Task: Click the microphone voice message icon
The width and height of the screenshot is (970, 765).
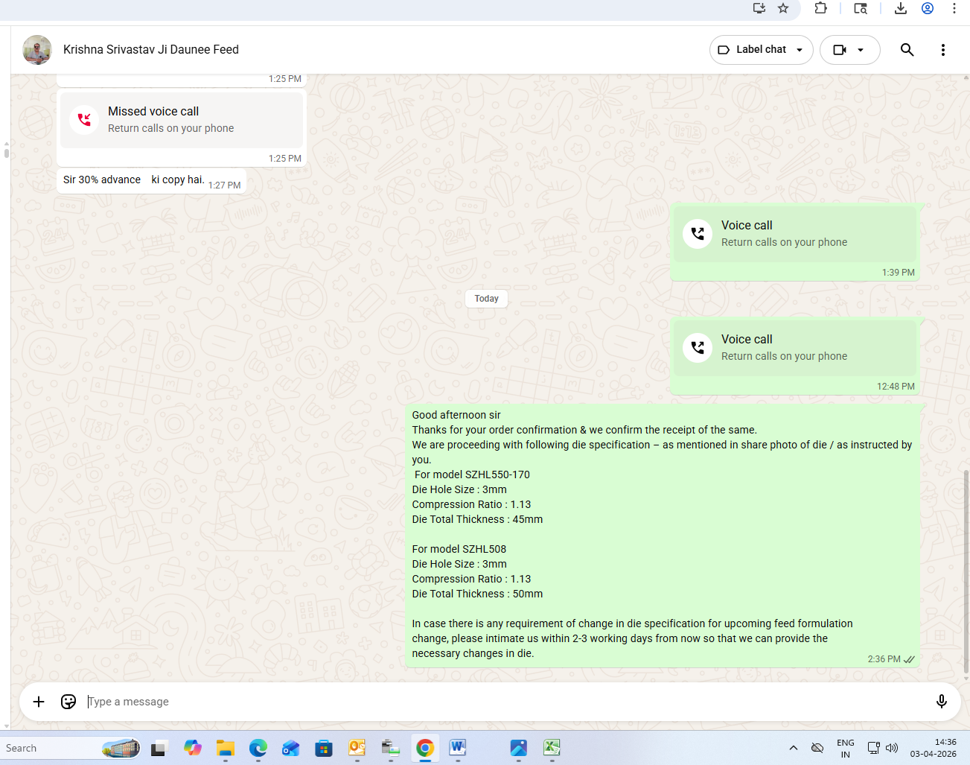Action: (x=941, y=702)
